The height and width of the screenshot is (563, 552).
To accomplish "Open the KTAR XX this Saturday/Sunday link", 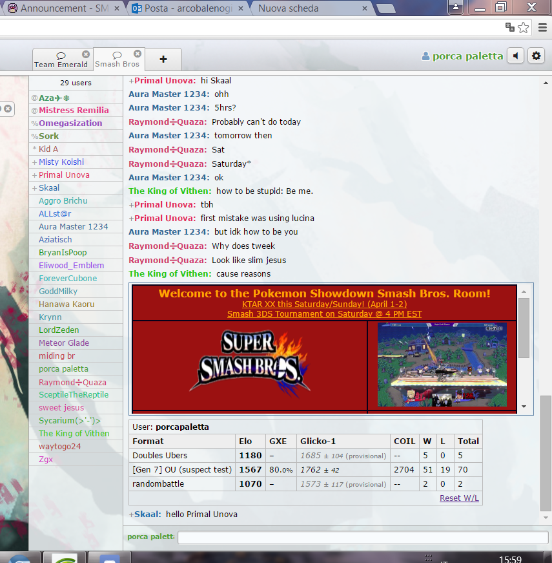I will coord(324,304).
